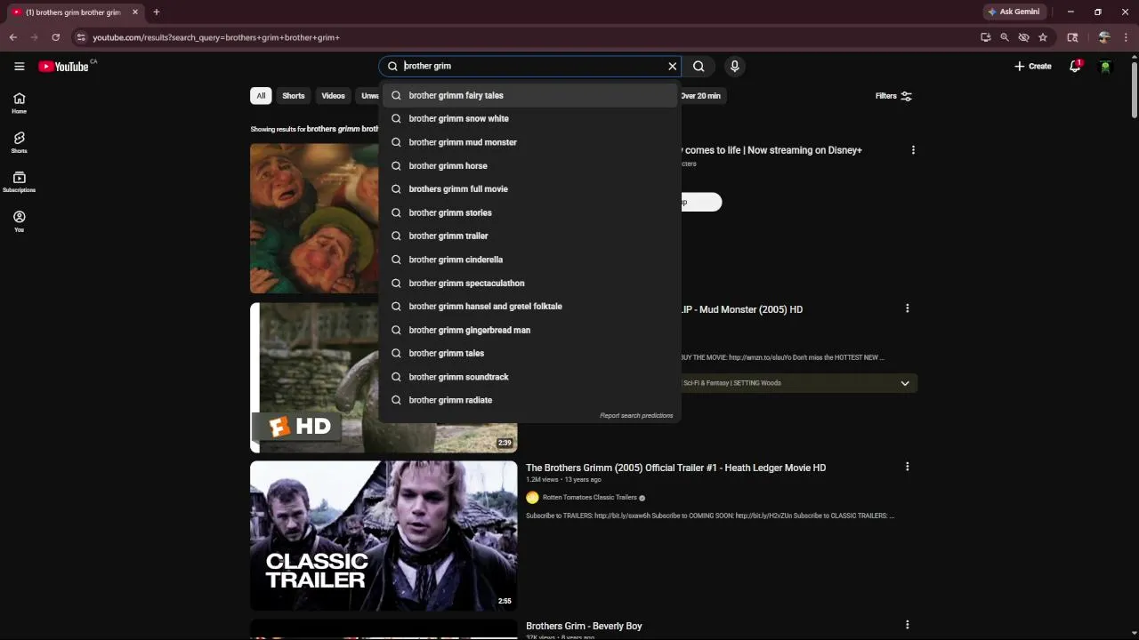
Task: Open Brothers Grim - Beverly Boy title
Action: coord(584,626)
